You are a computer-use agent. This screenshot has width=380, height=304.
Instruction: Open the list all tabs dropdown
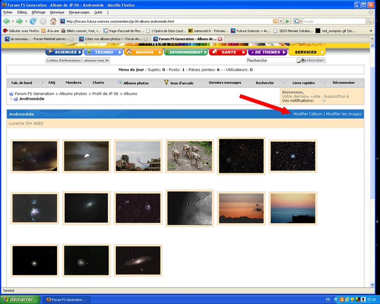(x=372, y=39)
